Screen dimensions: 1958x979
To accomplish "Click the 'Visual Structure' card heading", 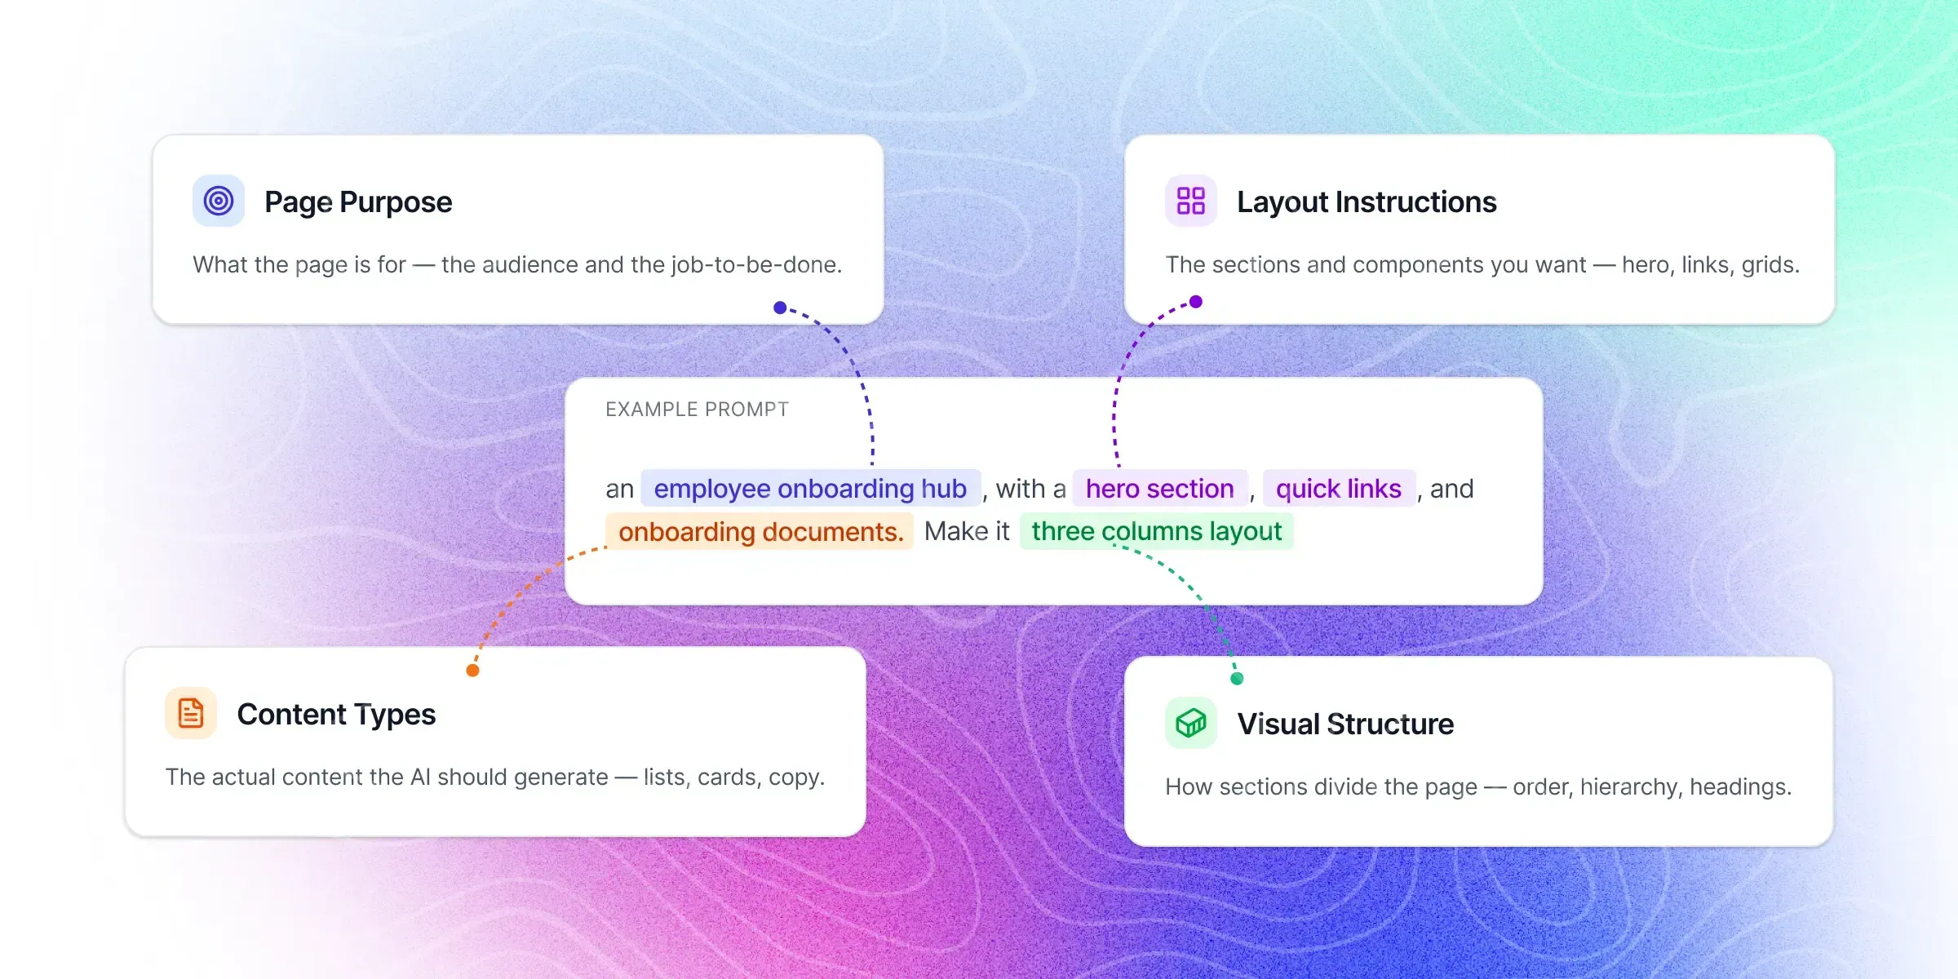I will pos(1345,724).
